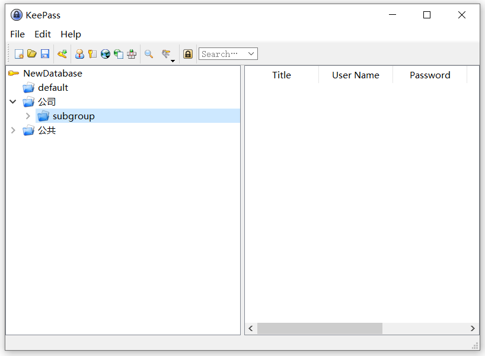Save the database with the floppy disk icon
The height and width of the screenshot is (356, 485).
coord(45,54)
